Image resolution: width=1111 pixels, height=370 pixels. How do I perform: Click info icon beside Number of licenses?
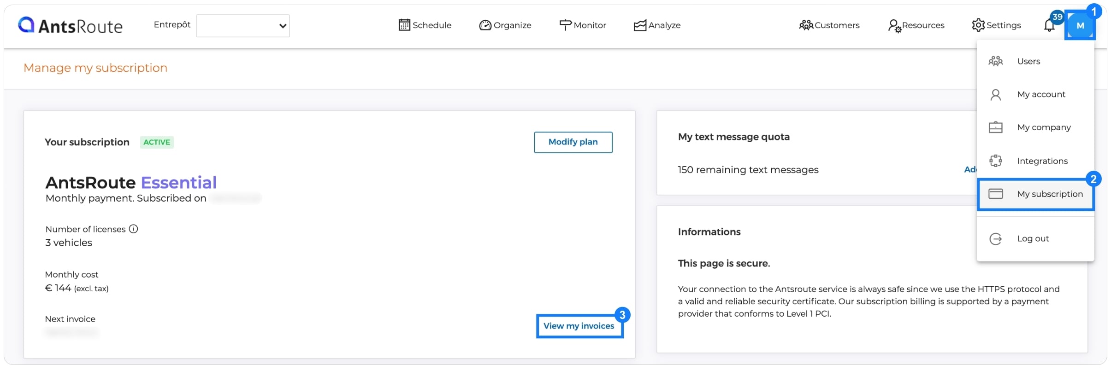point(133,229)
